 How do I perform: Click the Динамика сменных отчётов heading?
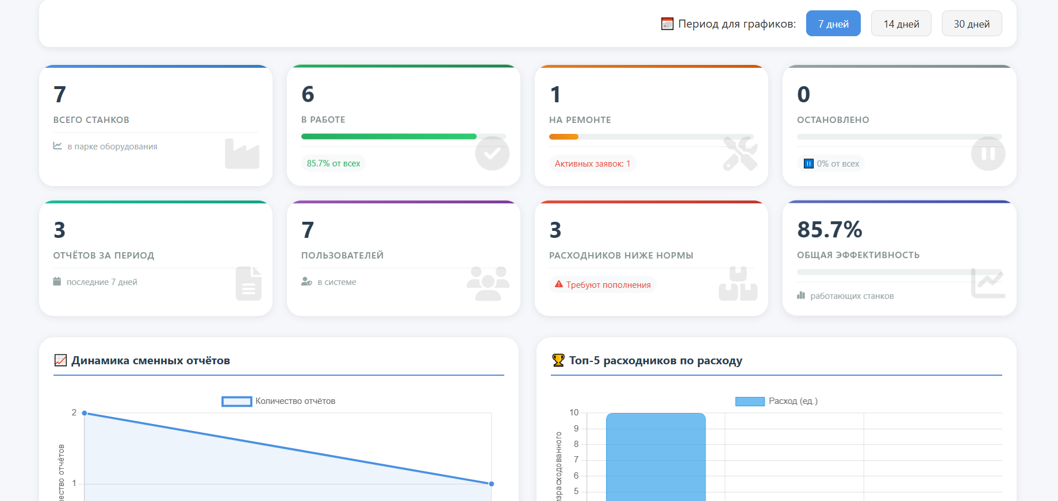point(151,360)
